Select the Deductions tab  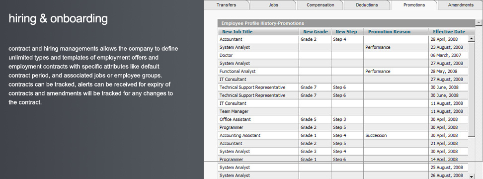coord(367,5)
